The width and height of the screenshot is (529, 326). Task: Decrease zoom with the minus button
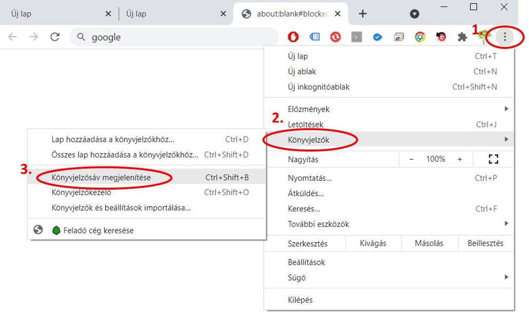pos(412,159)
